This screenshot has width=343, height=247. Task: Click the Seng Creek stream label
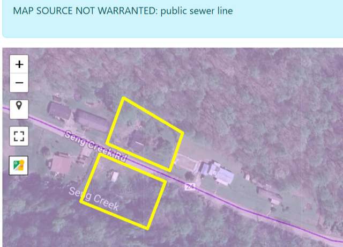(94, 199)
